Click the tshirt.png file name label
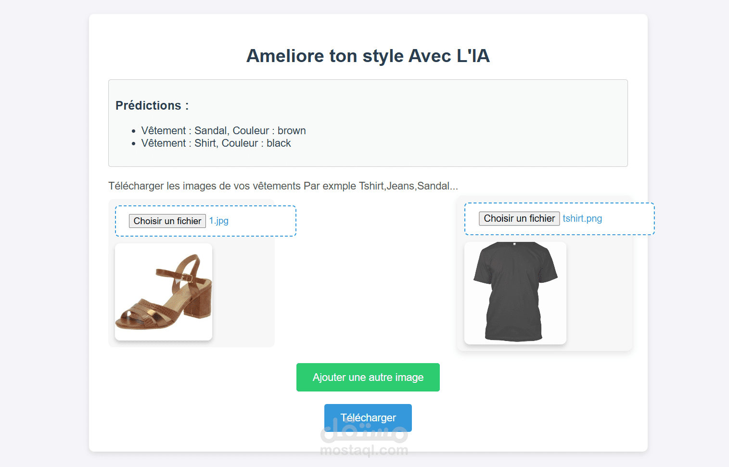This screenshot has width=729, height=467. (x=582, y=218)
